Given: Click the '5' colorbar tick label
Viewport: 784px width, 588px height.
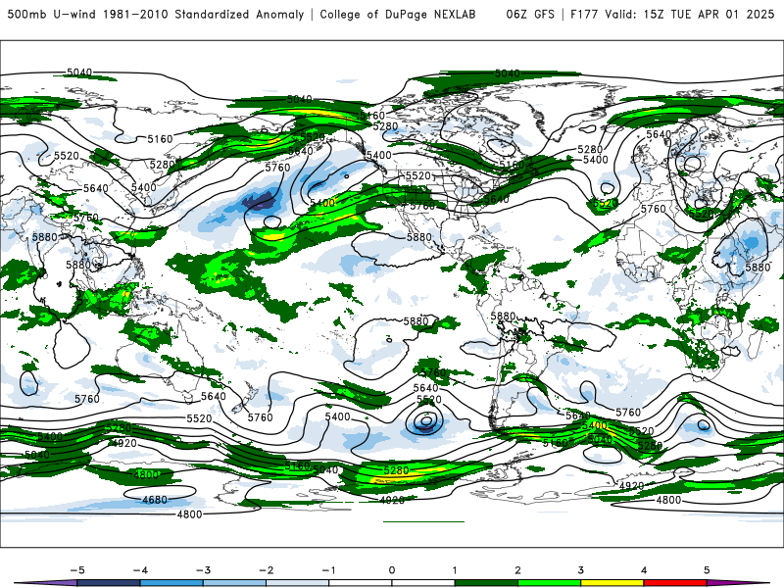Looking at the screenshot, I should 707,570.
